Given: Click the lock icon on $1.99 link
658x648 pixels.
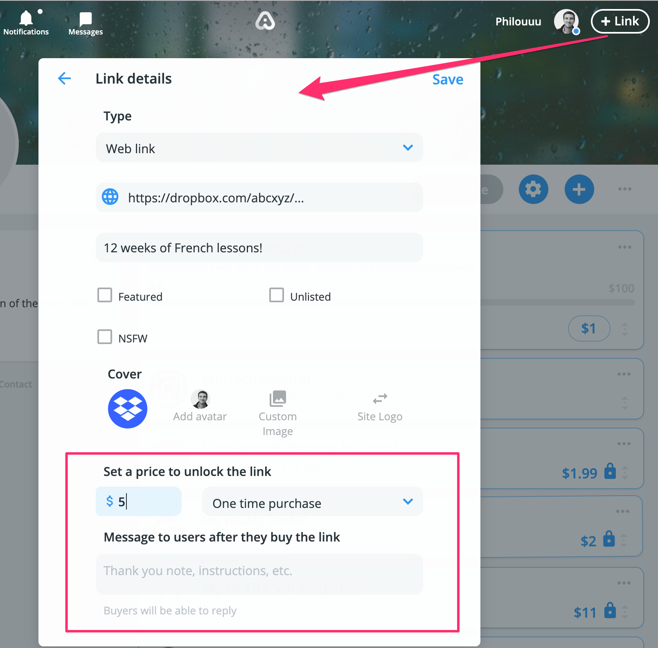Looking at the screenshot, I should click(x=610, y=471).
